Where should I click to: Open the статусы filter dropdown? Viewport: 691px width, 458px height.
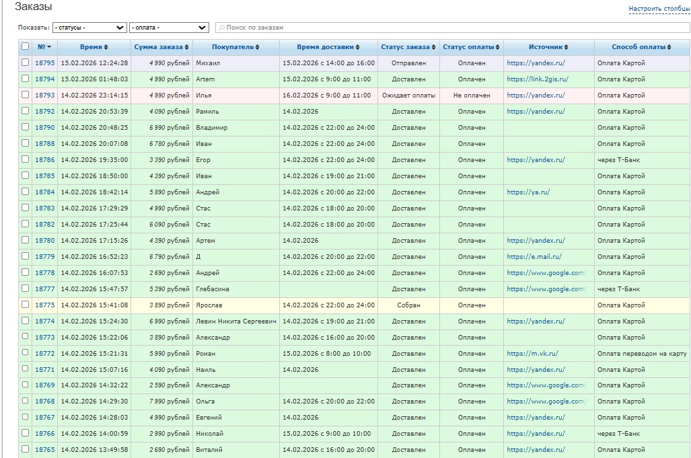click(89, 28)
